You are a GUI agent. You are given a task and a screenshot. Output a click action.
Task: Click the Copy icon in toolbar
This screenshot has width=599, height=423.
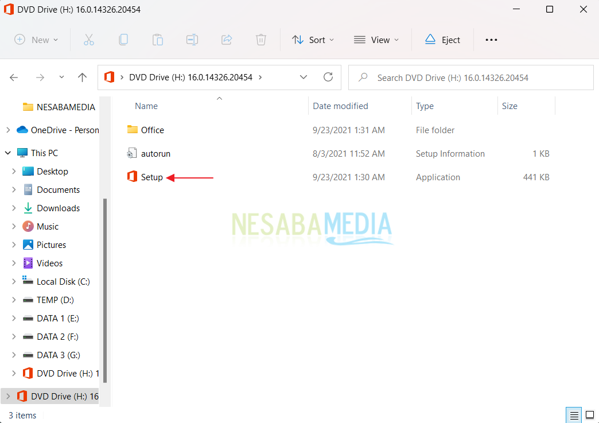[123, 40]
